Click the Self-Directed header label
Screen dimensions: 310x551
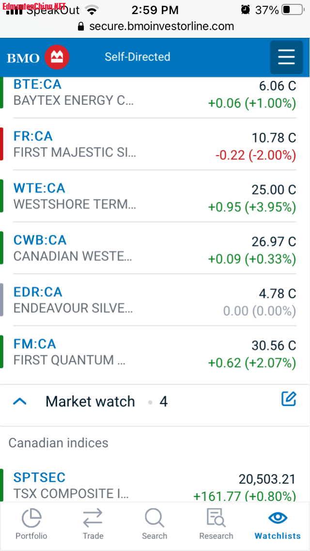pos(138,57)
